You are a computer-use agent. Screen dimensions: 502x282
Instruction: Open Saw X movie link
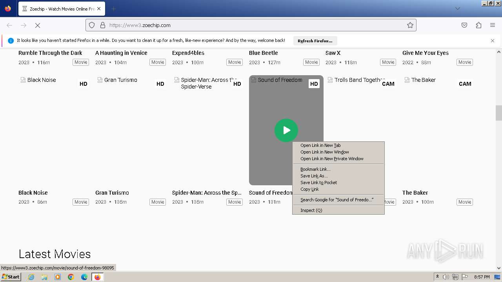[333, 53]
